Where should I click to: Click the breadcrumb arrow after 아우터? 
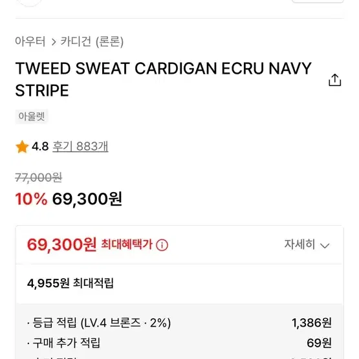point(54,42)
